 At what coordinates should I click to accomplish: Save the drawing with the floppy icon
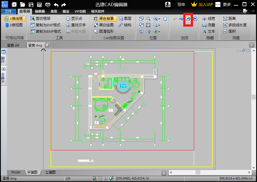[x=31, y=4]
